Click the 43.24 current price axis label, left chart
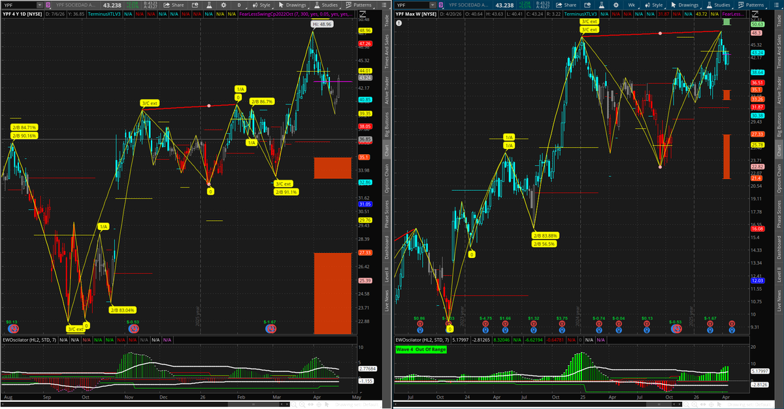The image size is (784, 409). click(x=365, y=78)
